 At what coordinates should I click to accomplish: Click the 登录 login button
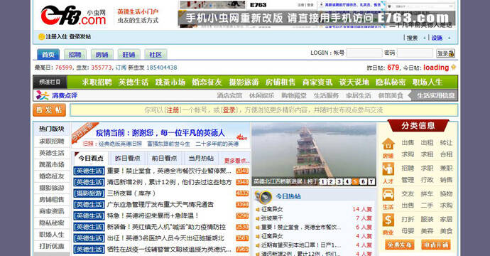coord(445,53)
